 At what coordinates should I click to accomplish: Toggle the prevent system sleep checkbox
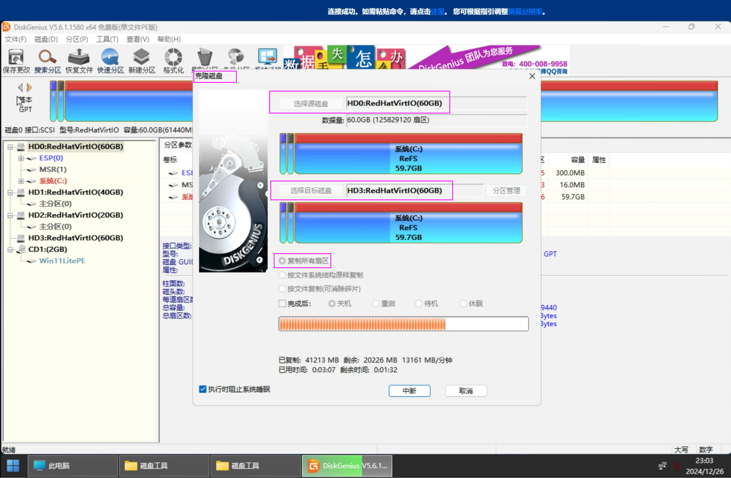[x=202, y=390]
